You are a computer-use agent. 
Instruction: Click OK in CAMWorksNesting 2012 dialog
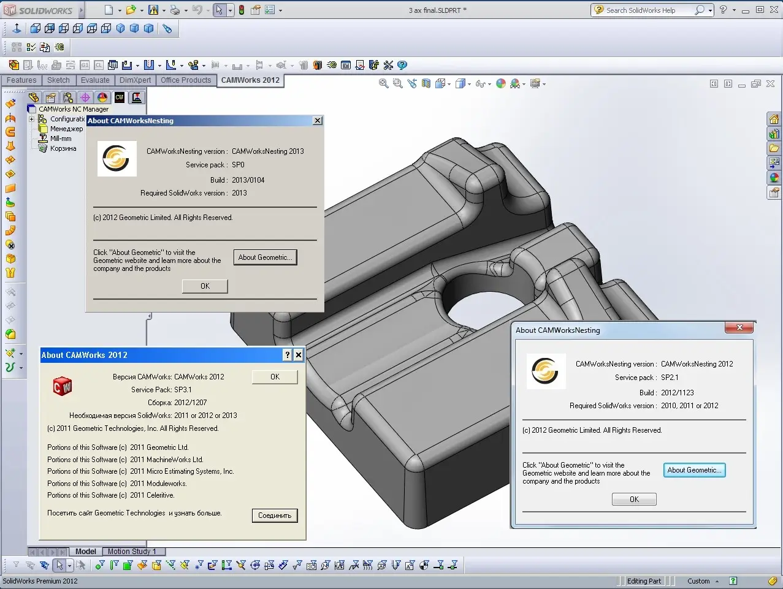(634, 500)
